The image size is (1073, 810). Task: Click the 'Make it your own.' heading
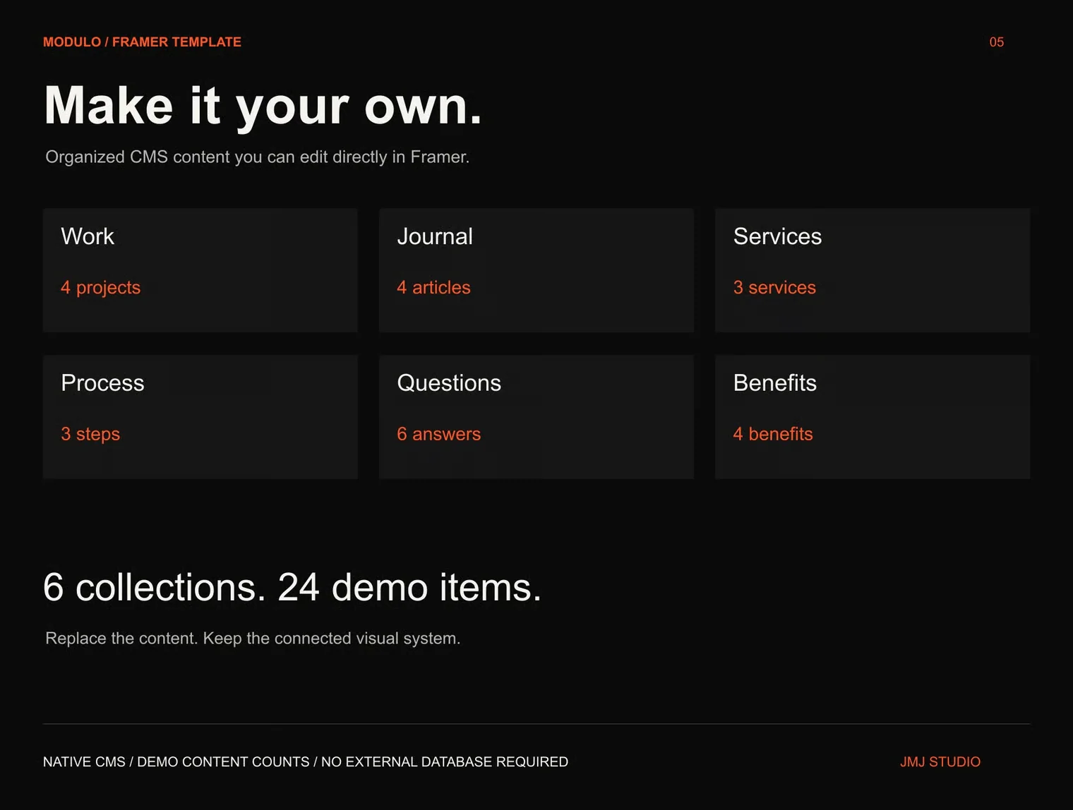tap(263, 107)
